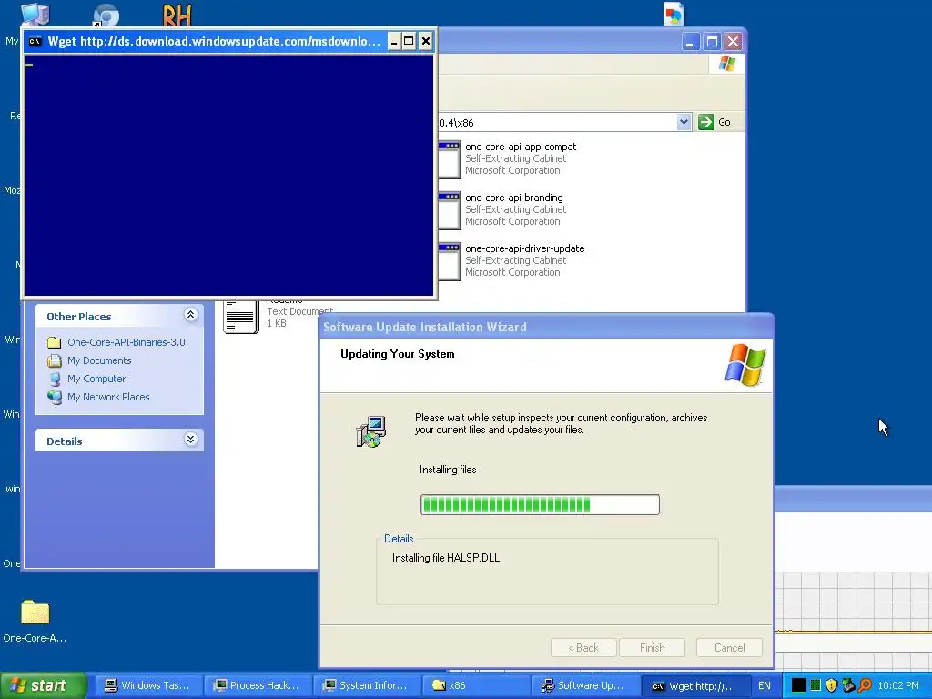Viewport: 932px width, 699px height.
Task: Launch the Chromium browser desktop shortcut
Action: coord(106,15)
